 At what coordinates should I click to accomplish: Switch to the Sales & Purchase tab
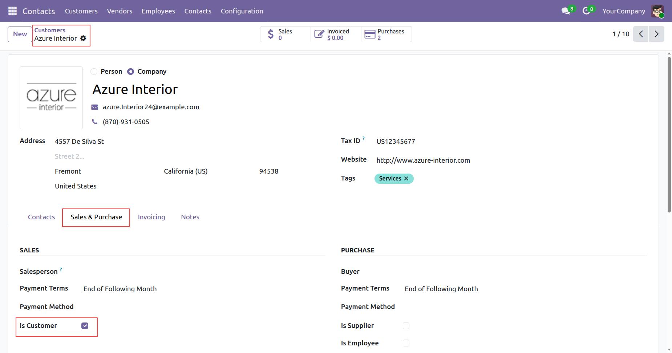(x=96, y=217)
